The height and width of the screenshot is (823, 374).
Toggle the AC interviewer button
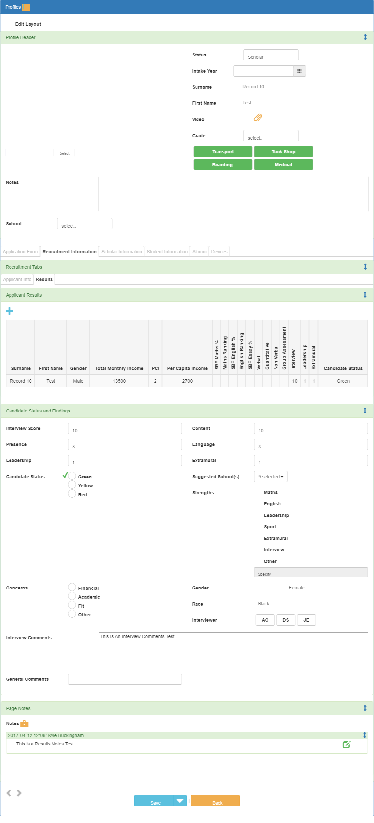pos(265,620)
